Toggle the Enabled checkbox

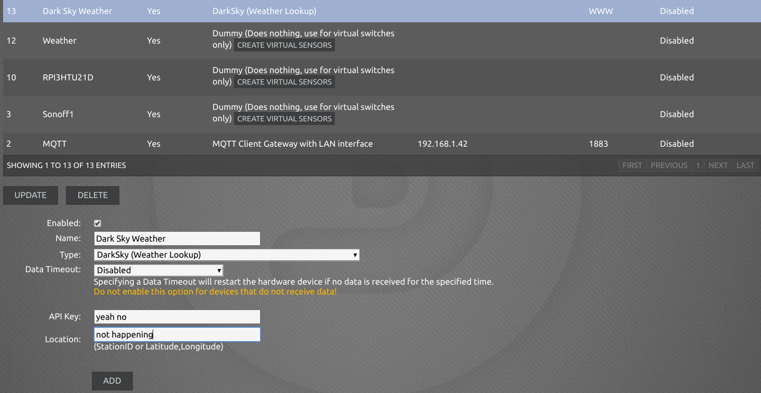pos(98,223)
